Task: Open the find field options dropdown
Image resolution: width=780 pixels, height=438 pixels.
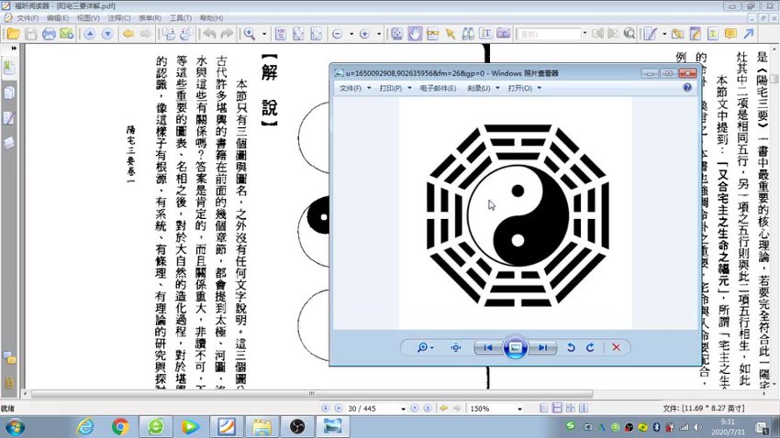Action: (585, 34)
